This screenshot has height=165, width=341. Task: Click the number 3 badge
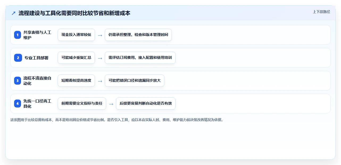point(18,81)
